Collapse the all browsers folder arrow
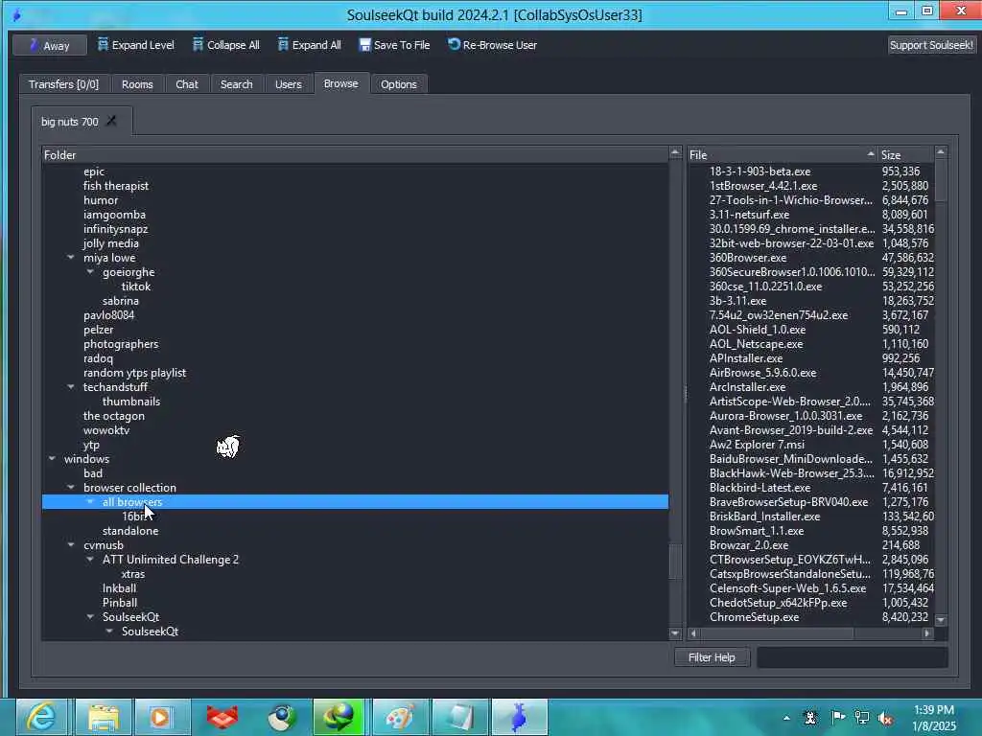The image size is (982, 736). pos(90,502)
